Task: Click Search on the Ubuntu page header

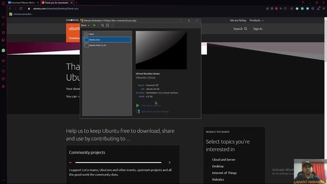Action: (x=240, y=29)
